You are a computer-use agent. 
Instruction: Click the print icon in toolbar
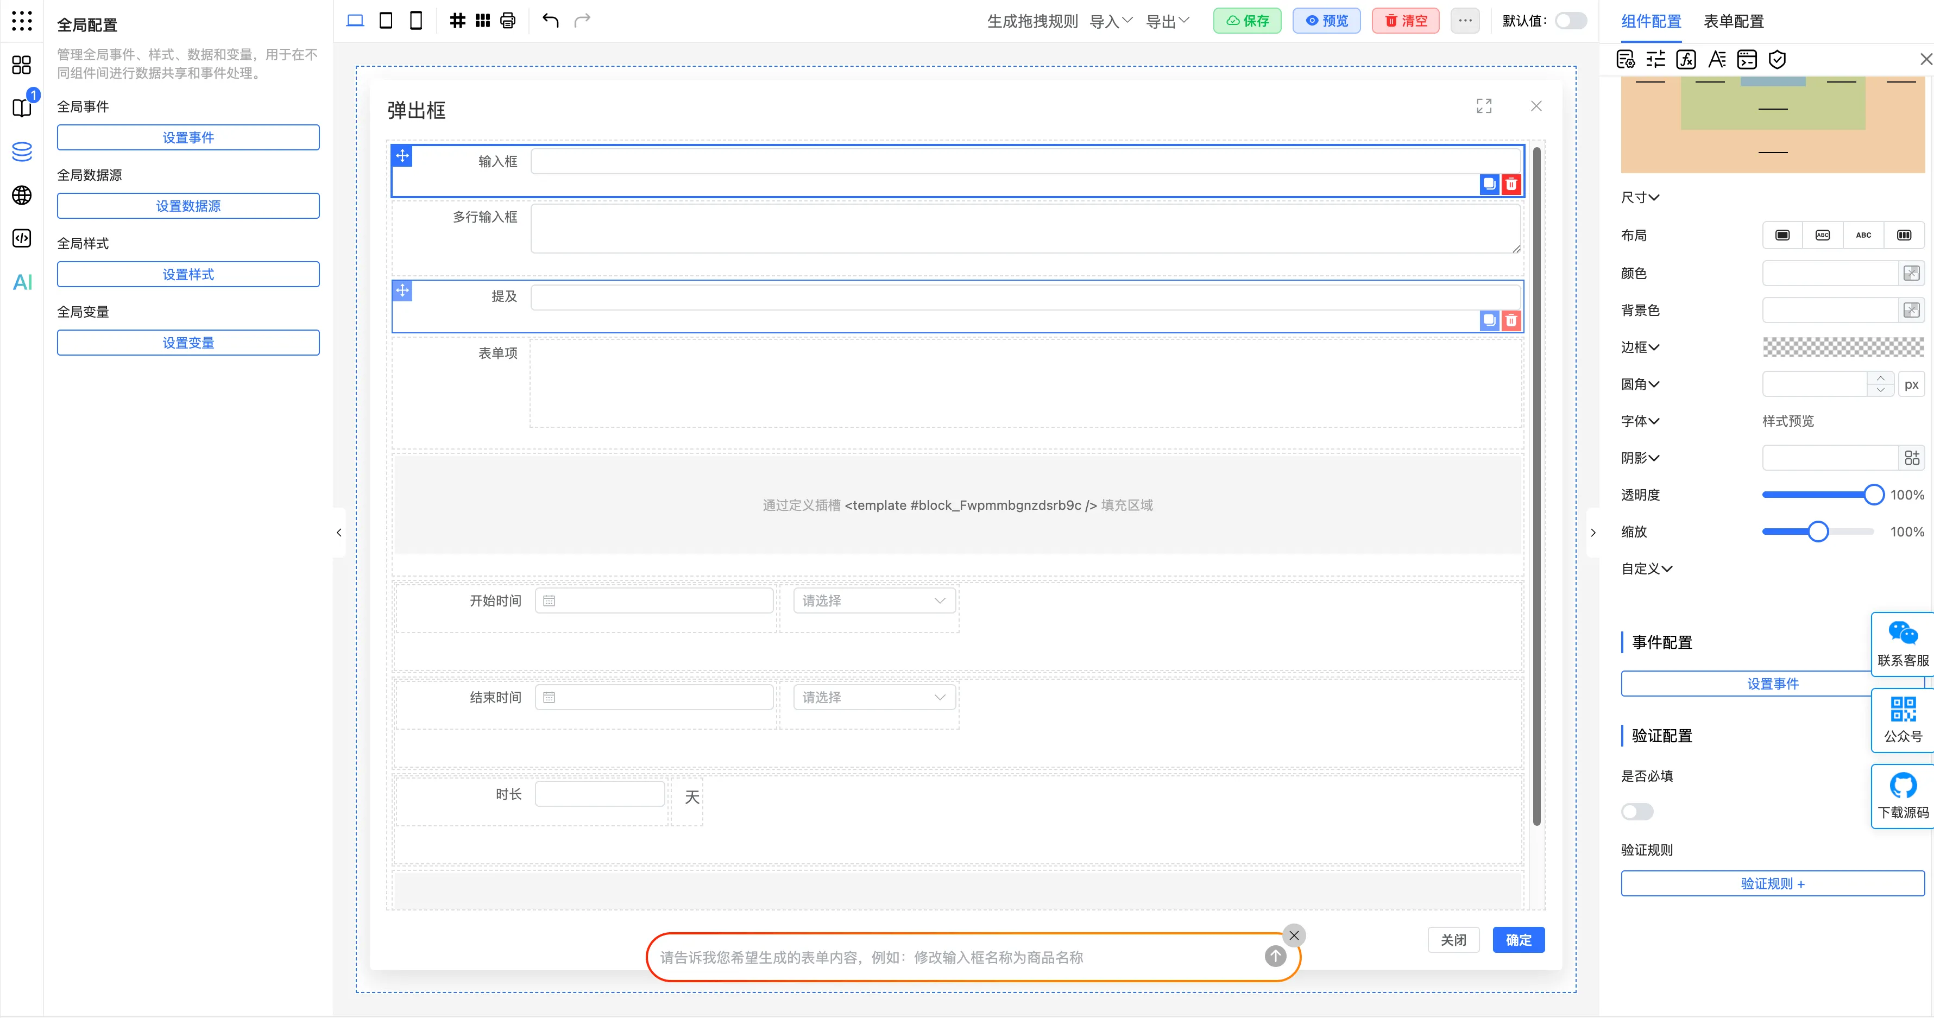508,20
